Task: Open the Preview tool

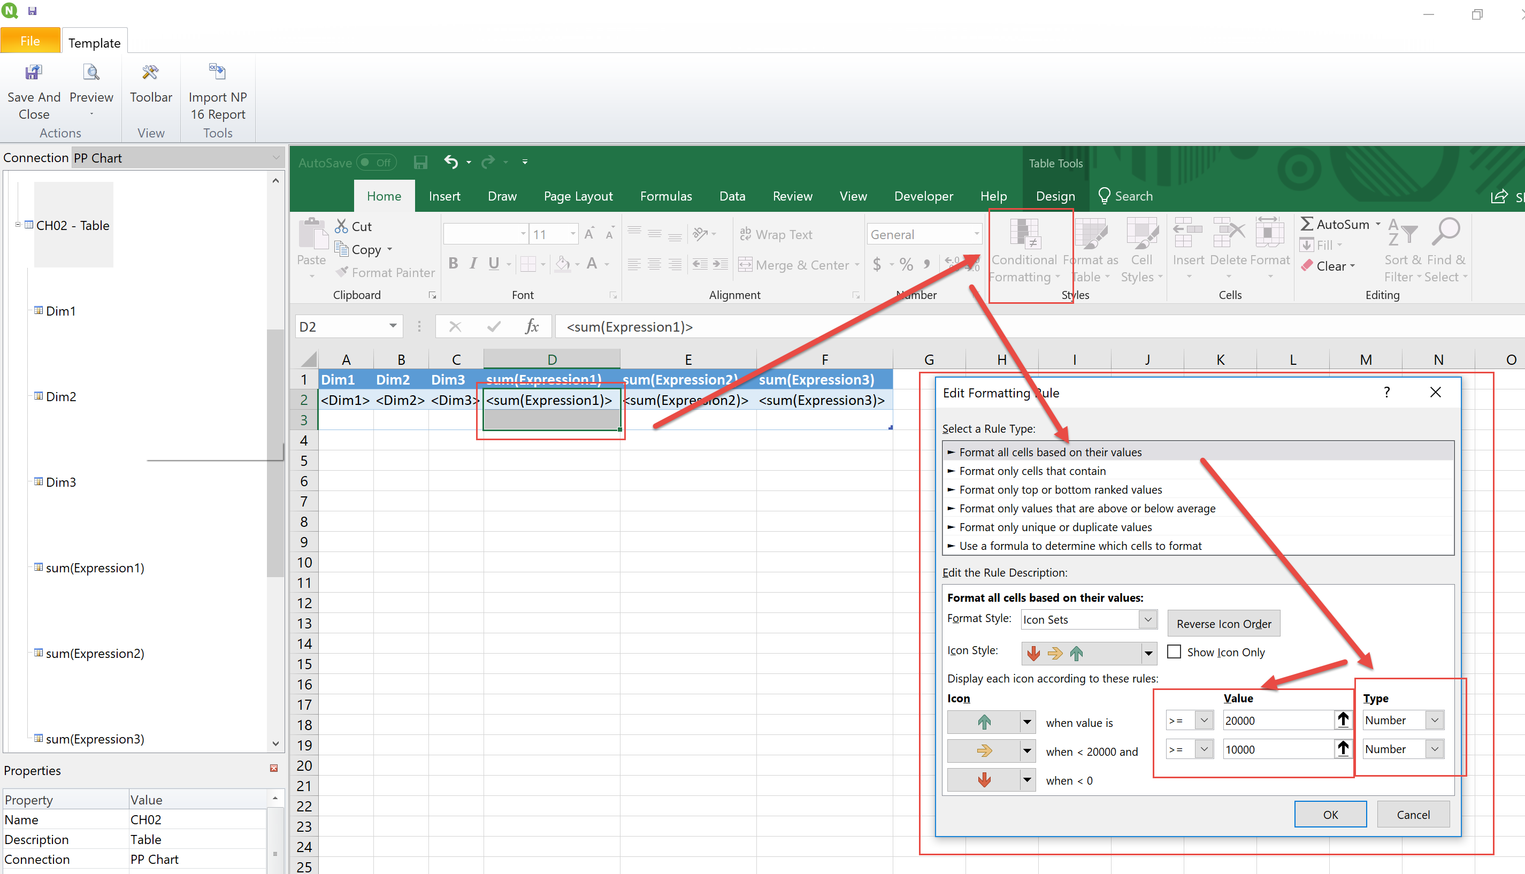Action: point(91,73)
